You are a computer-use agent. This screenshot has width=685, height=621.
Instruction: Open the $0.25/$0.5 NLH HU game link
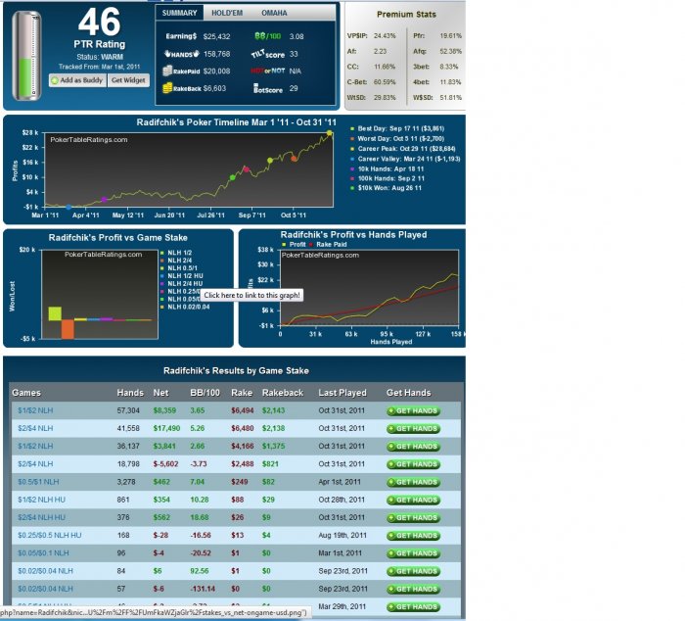point(49,535)
